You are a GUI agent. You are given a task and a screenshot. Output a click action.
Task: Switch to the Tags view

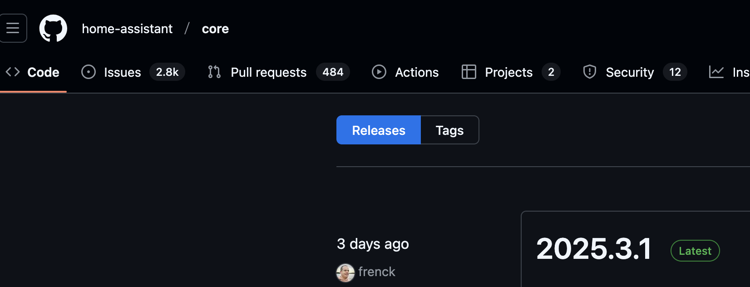(450, 130)
